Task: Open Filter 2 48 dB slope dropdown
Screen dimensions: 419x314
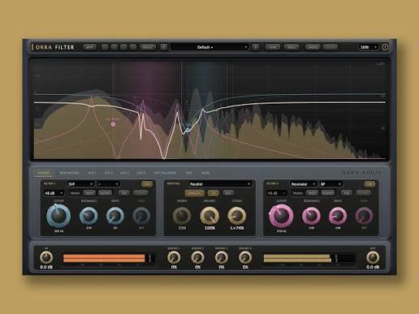Action: point(276,193)
